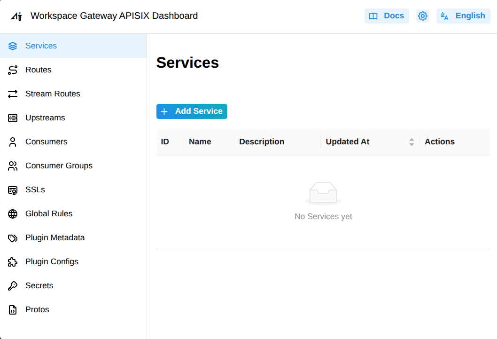Open the settings gear icon
The height and width of the screenshot is (339, 497).
pos(422,16)
